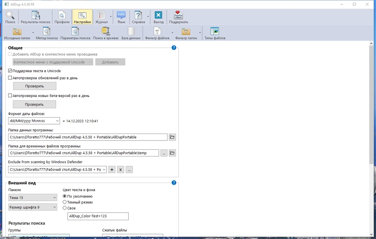Open Фильтр файлов file filter
Image resolution: width=376 pixels, height=239 pixels.
tap(157, 33)
